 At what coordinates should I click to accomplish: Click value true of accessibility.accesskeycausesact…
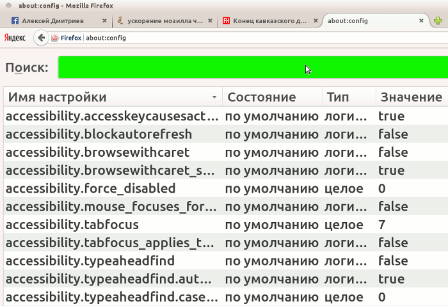click(x=392, y=116)
